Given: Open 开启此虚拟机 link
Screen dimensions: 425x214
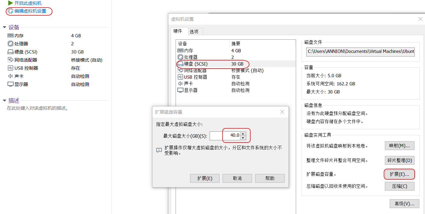Looking at the screenshot, I should [x=28, y=3].
